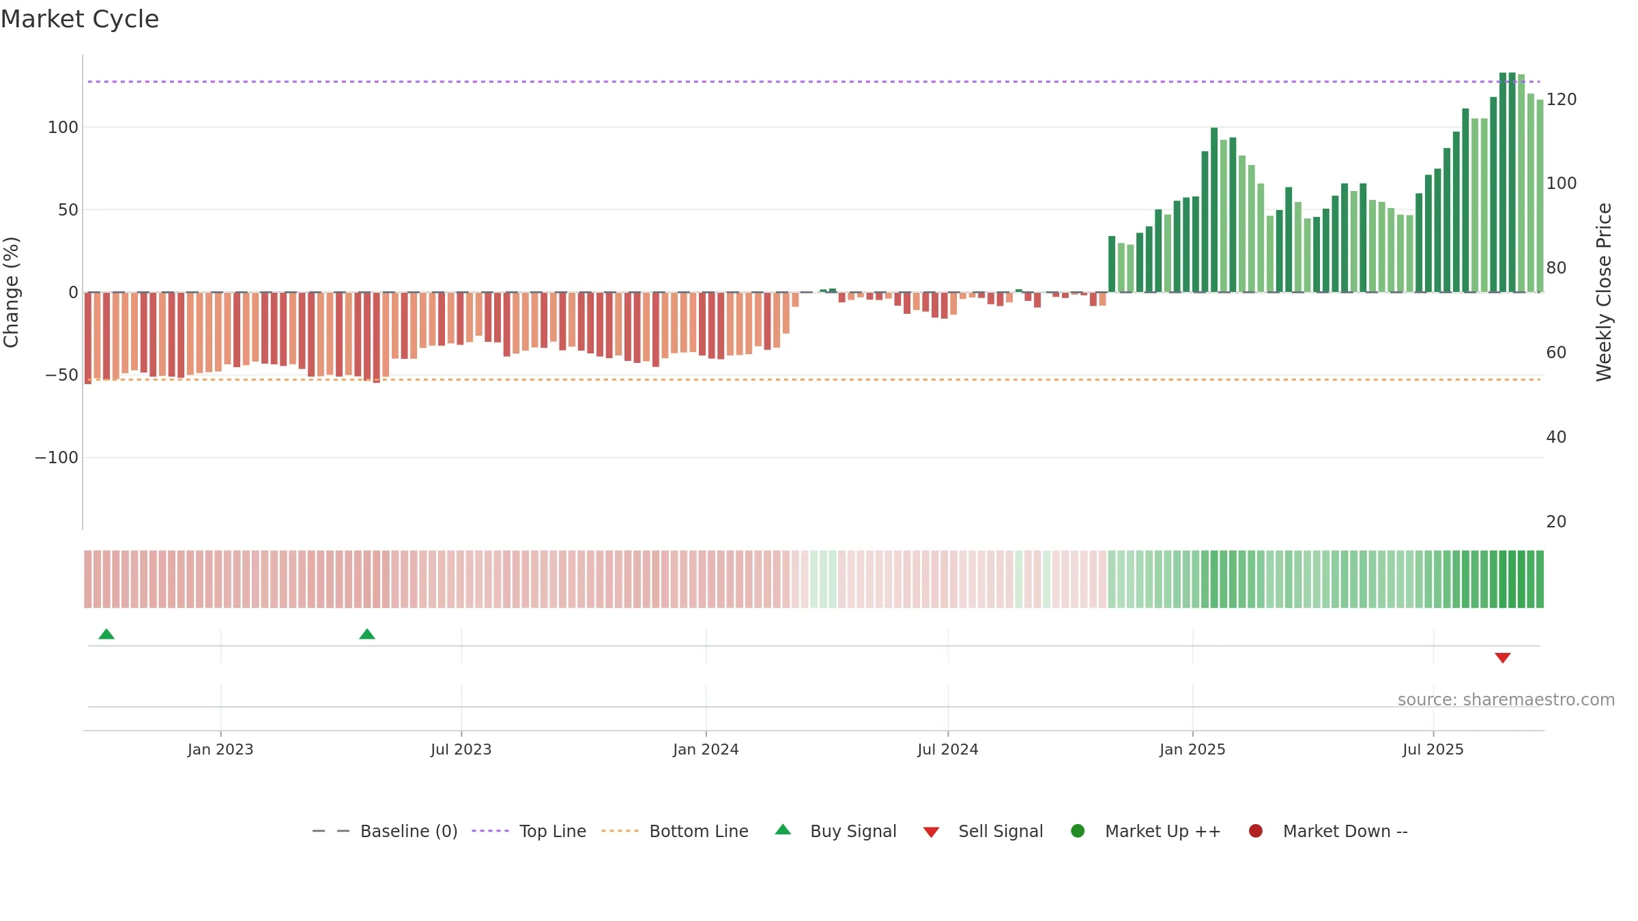Image resolution: width=1638 pixels, height=921 pixels.
Task: Click the Weekly Close Price axis title
Action: pyautogui.click(x=1604, y=292)
